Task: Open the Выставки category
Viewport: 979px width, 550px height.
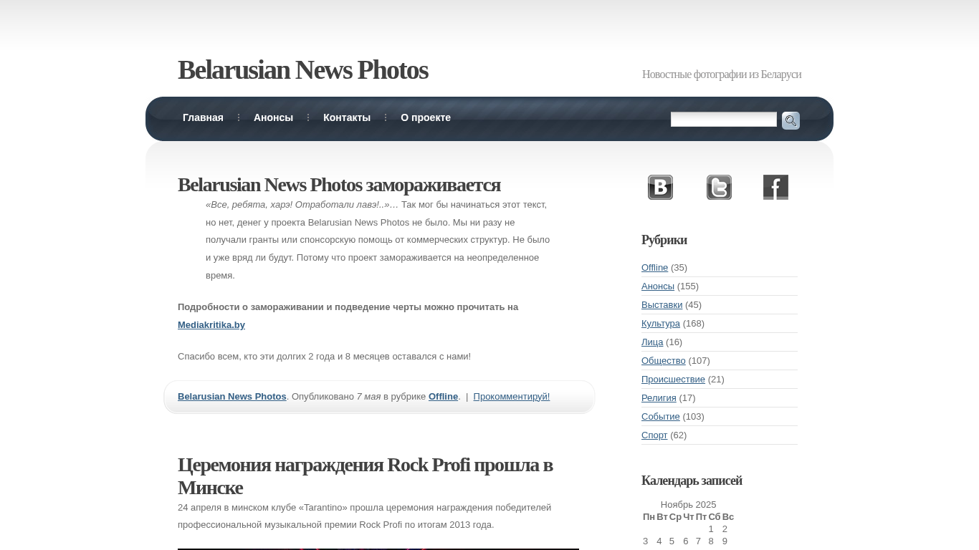Action: [x=662, y=304]
